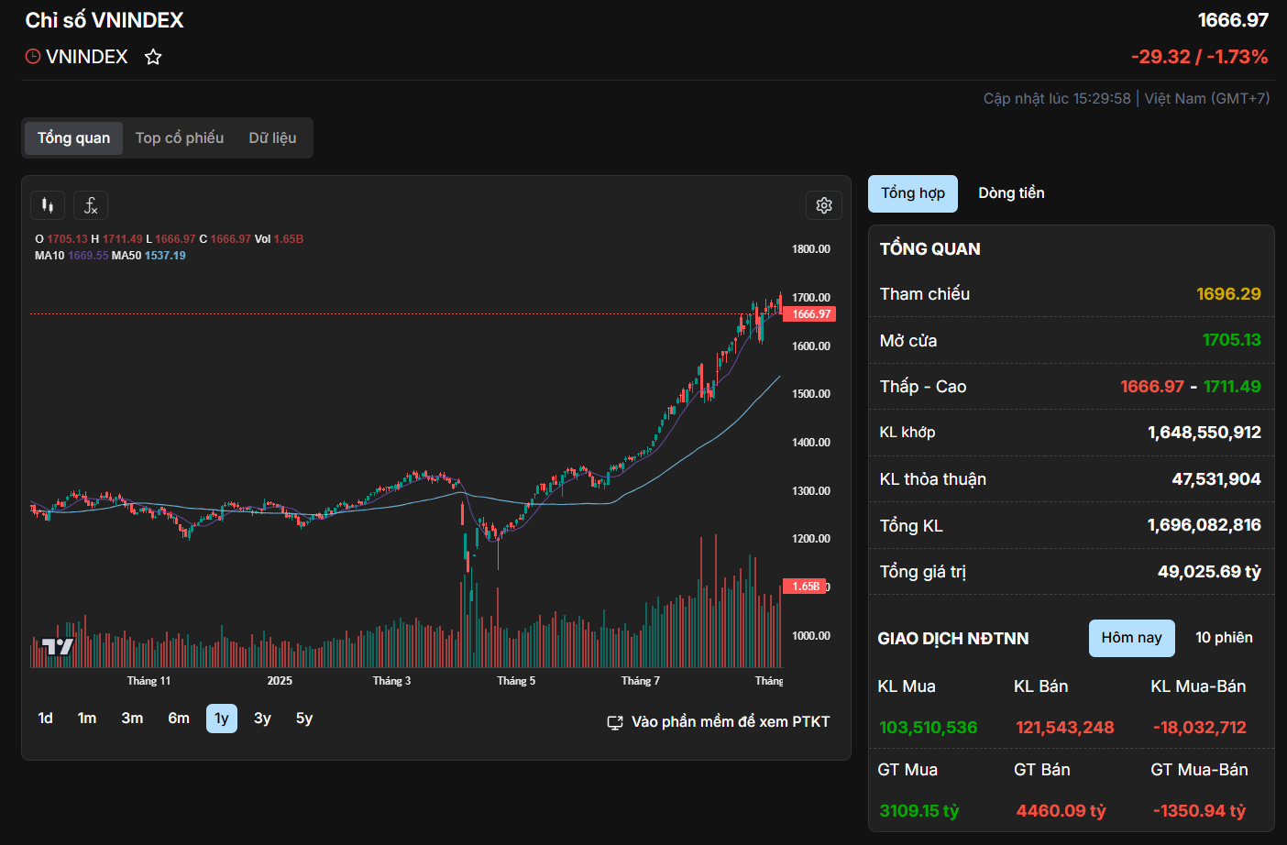The width and height of the screenshot is (1287, 845).
Task: Set chart range to 3y
Action: 262,719
